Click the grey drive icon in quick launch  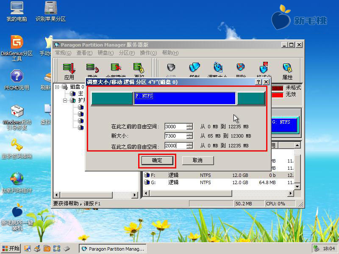[67, 248]
